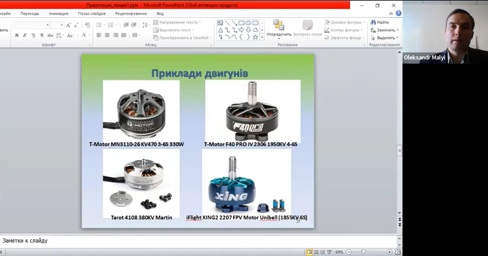Viewport: 488px width, 256px height.
Task: Click the Найти find button
Action: pyautogui.click(x=380, y=22)
